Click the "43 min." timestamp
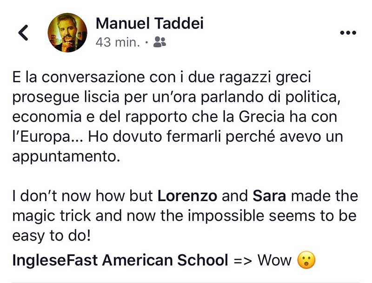The width and height of the screenshot is (372, 283). 118,42
